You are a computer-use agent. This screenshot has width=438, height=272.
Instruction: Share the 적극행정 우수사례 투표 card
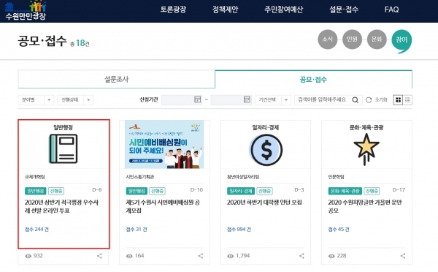pyautogui.click(x=99, y=256)
